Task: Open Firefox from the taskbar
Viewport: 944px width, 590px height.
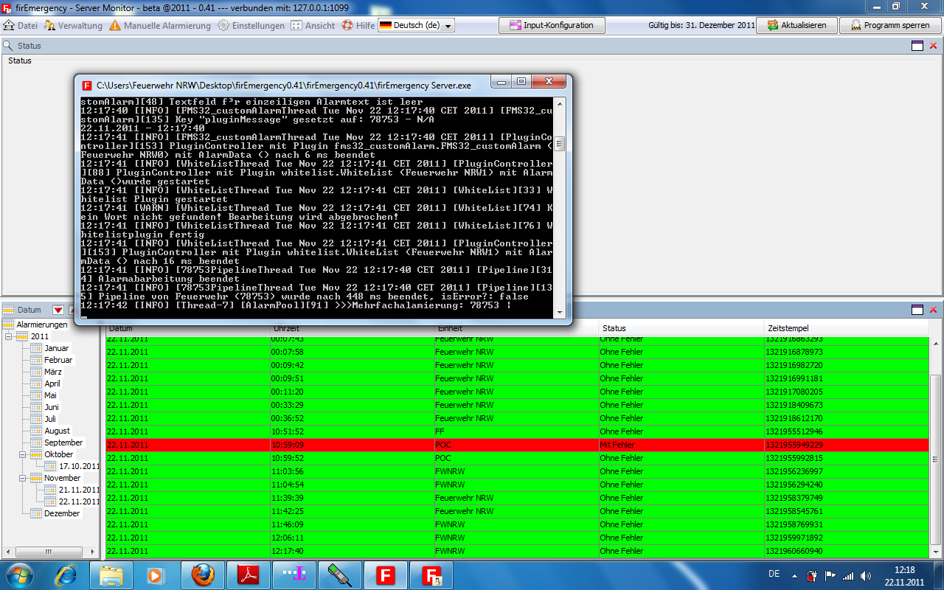Action: click(x=203, y=575)
